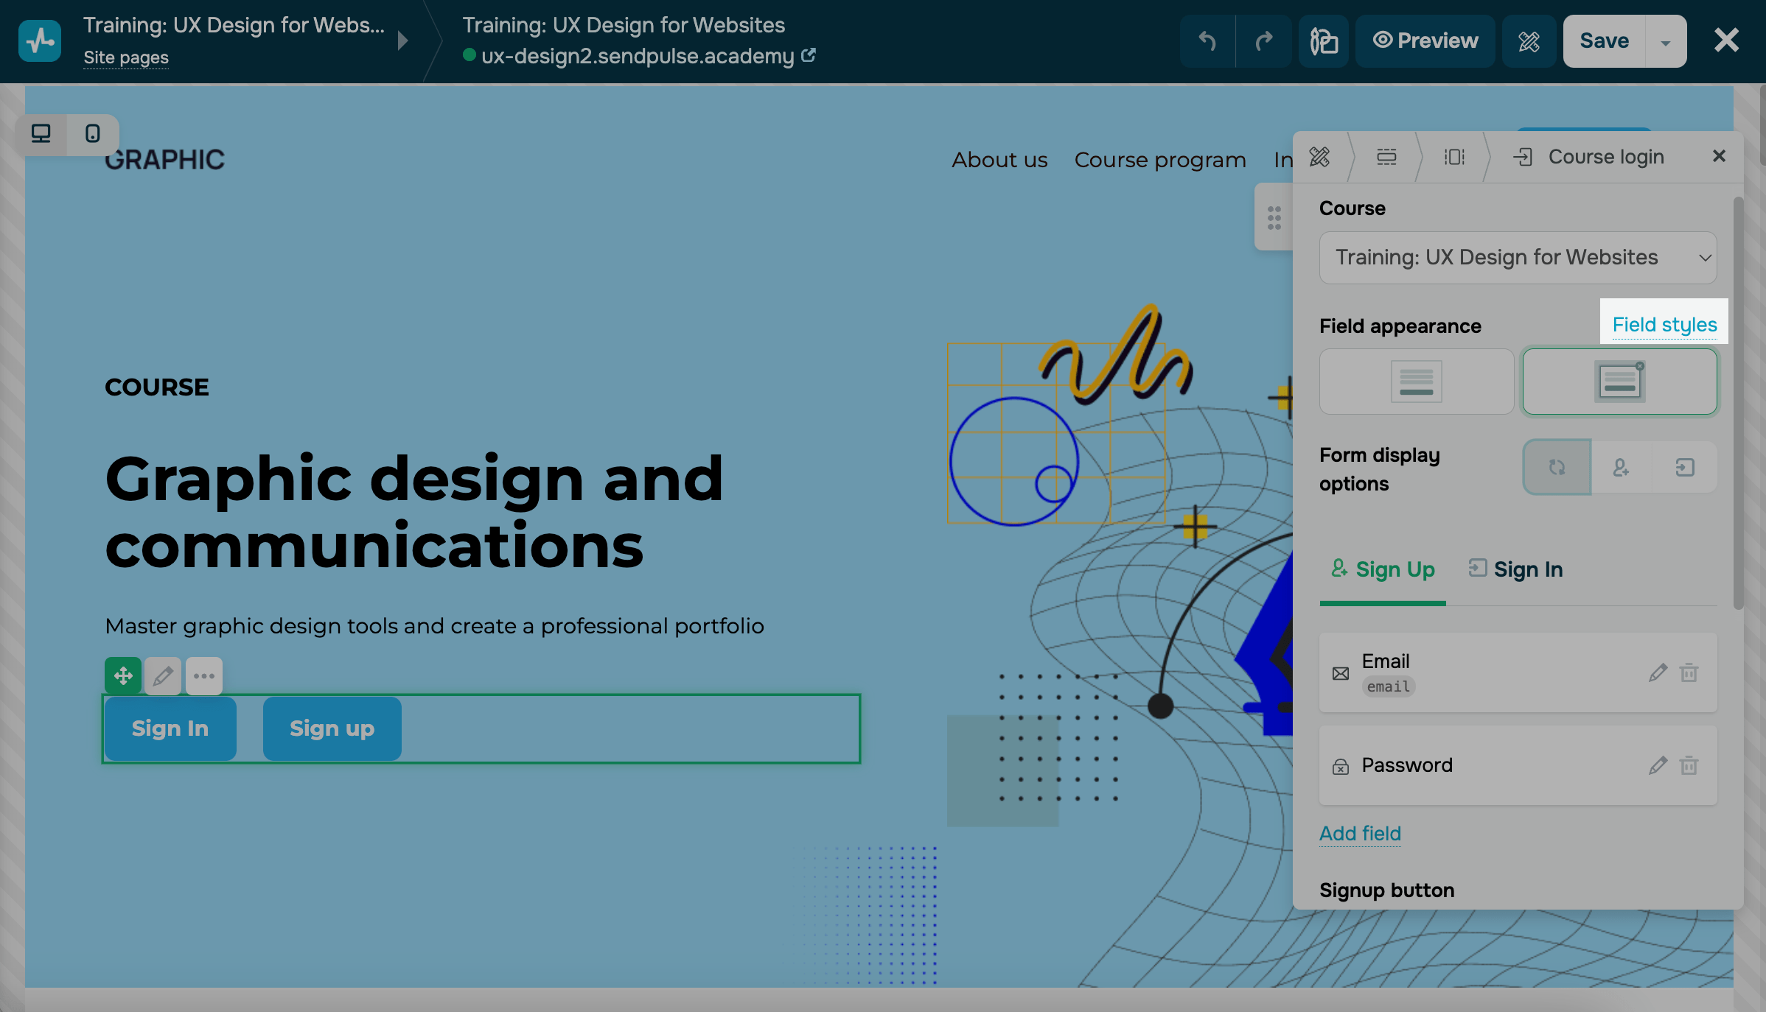The image size is (1766, 1012).
Task: Click the move handle of the selected block
Action: 123,675
